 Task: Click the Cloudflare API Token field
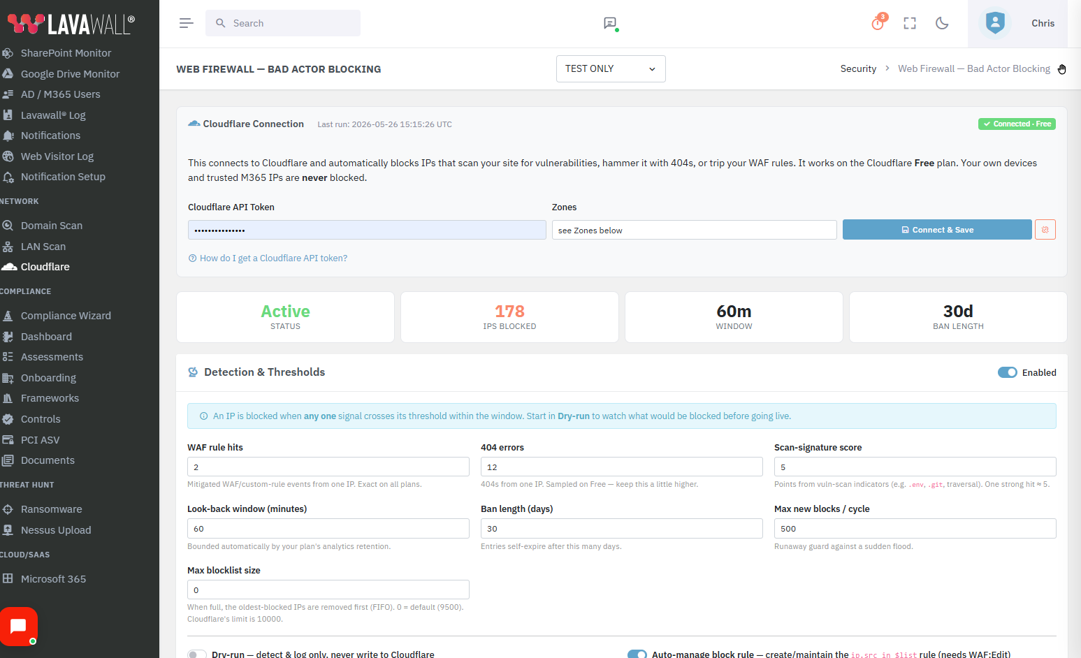pos(367,230)
